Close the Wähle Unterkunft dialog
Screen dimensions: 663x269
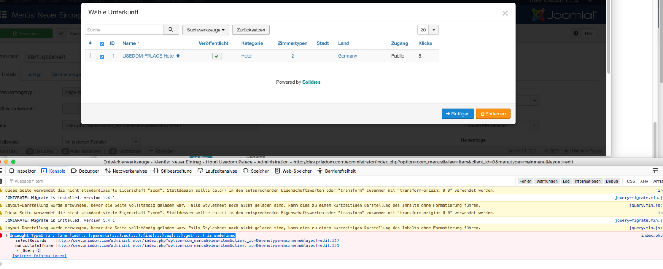(x=505, y=13)
